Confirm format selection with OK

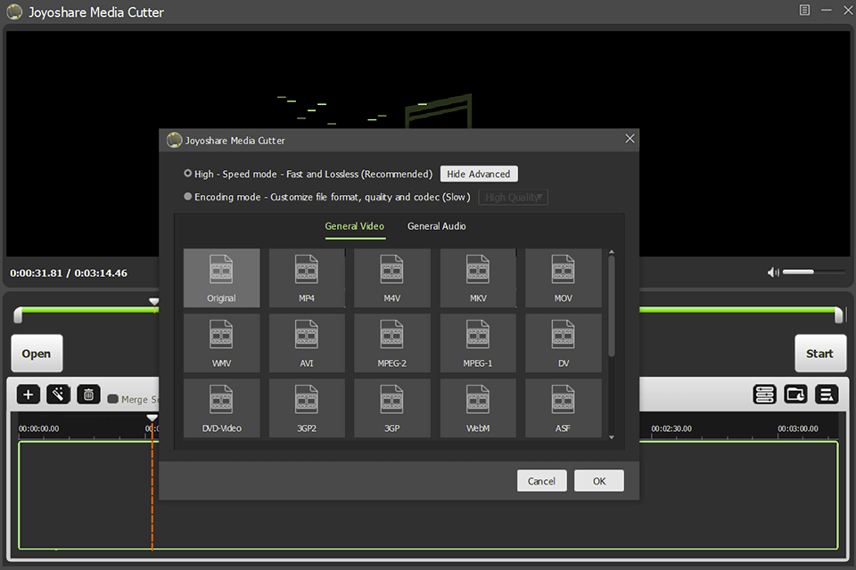(598, 480)
